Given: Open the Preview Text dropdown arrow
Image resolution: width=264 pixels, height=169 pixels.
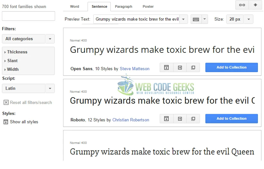Looking at the screenshot, I should [184, 19].
